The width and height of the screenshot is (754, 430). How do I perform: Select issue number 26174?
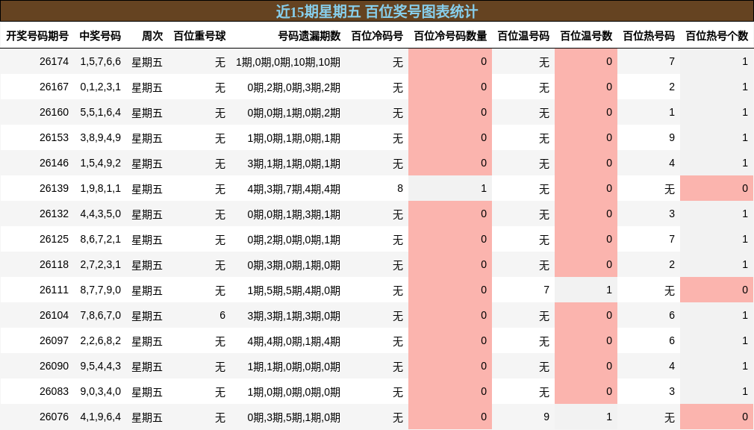tap(54, 61)
